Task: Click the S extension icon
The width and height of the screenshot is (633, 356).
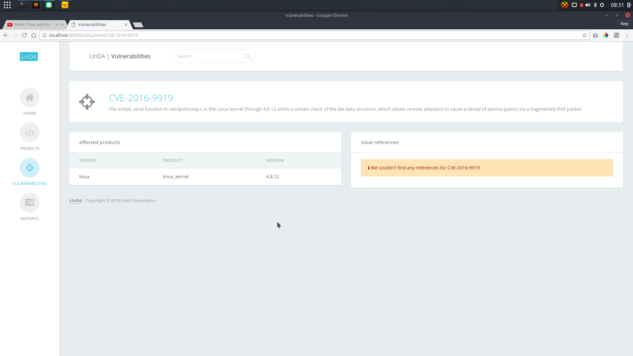Action: 617,35
